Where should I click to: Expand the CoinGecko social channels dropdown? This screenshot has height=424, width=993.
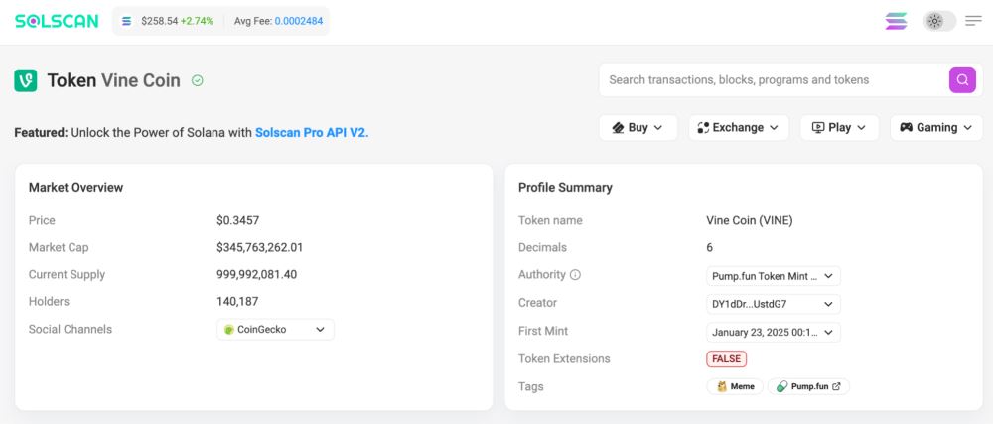pyautogui.click(x=275, y=329)
